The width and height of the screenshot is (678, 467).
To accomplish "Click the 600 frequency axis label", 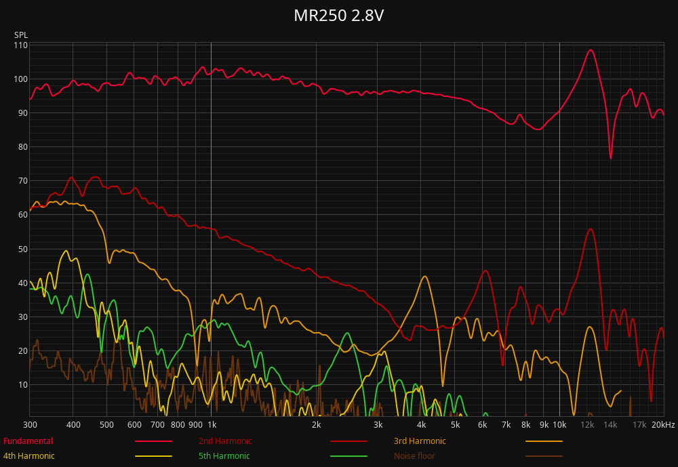I will (x=134, y=424).
